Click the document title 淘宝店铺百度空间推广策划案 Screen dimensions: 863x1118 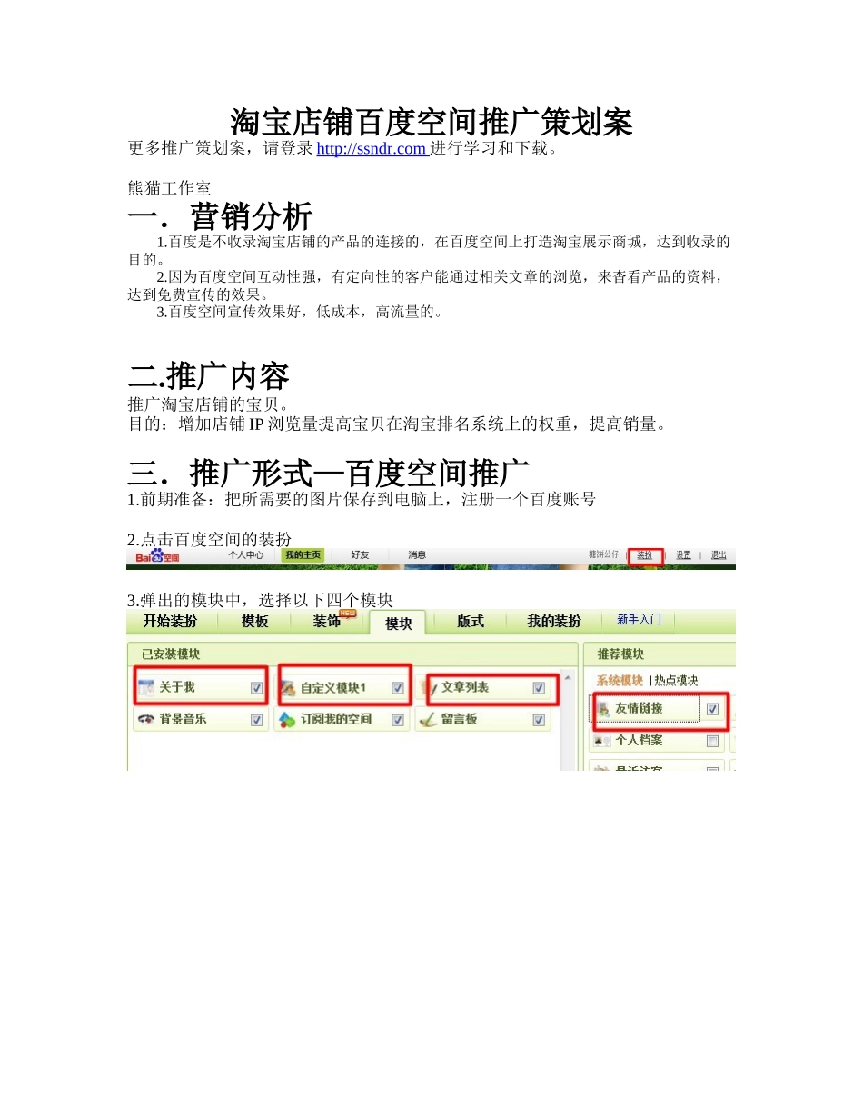click(x=431, y=122)
